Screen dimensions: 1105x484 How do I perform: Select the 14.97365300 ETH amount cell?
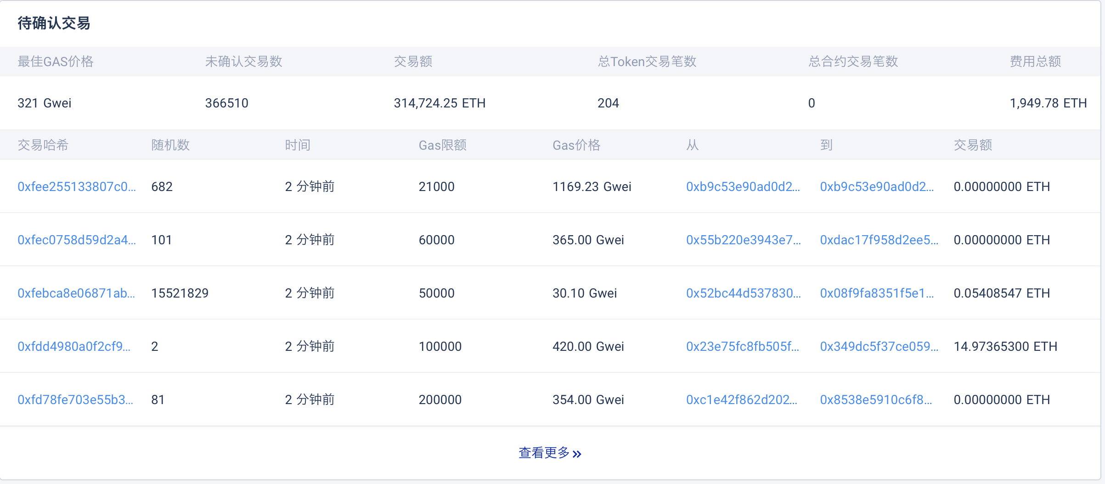pos(1005,346)
